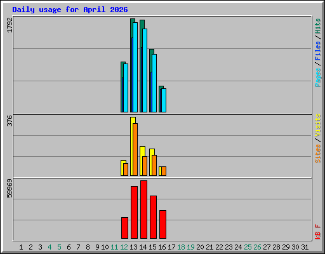Screen dimensions: 325x254
Task: Click day 19 on the x-axis
Action: (x=190, y=247)
